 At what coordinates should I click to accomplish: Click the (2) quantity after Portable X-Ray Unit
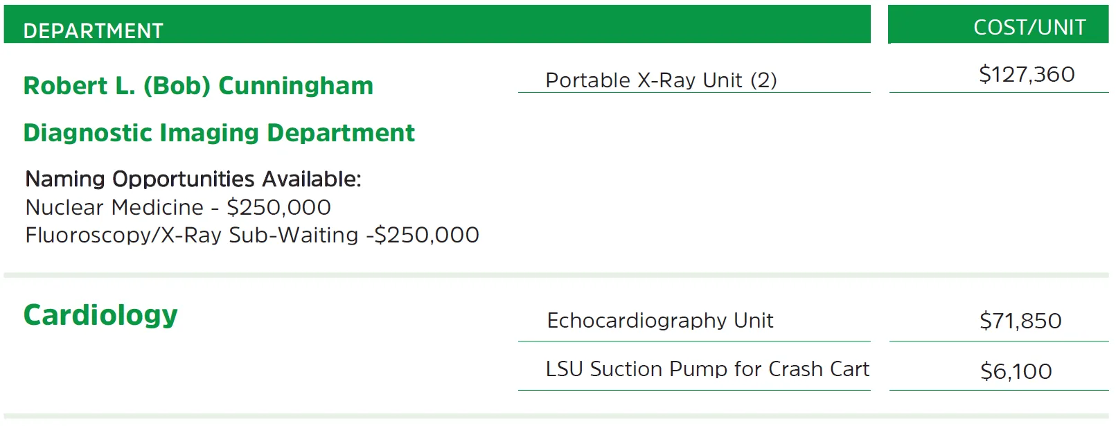pyautogui.click(x=764, y=80)
